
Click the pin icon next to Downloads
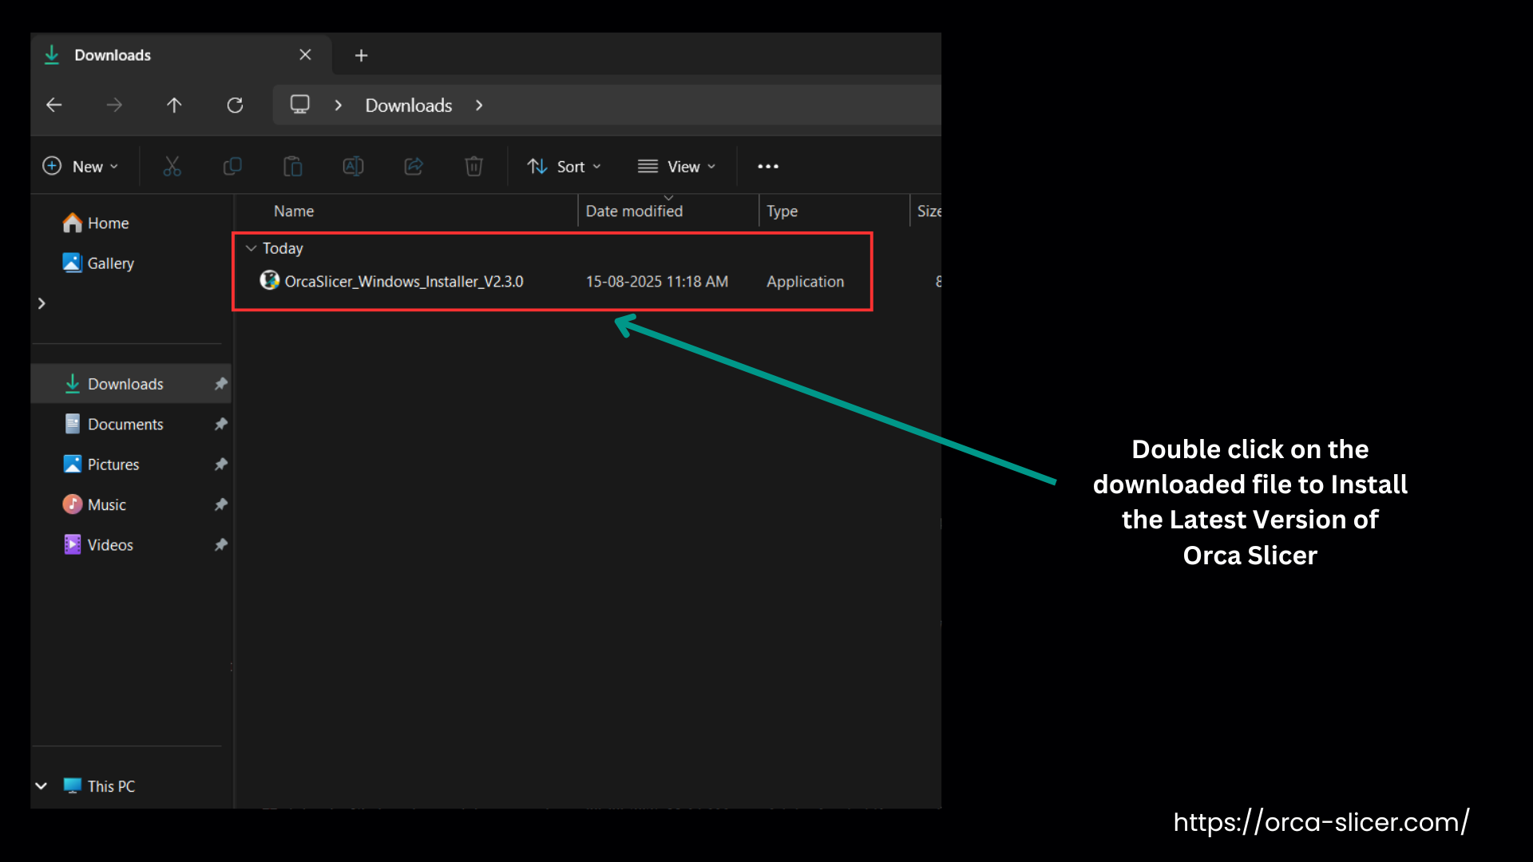click(221, 384)
